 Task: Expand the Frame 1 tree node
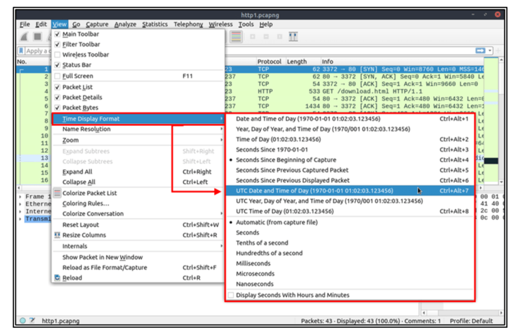20,197
